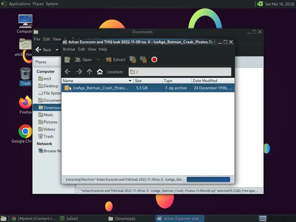Sort by Size column header
This screenshot has height=222, width=296.
(x=148, y=81)
